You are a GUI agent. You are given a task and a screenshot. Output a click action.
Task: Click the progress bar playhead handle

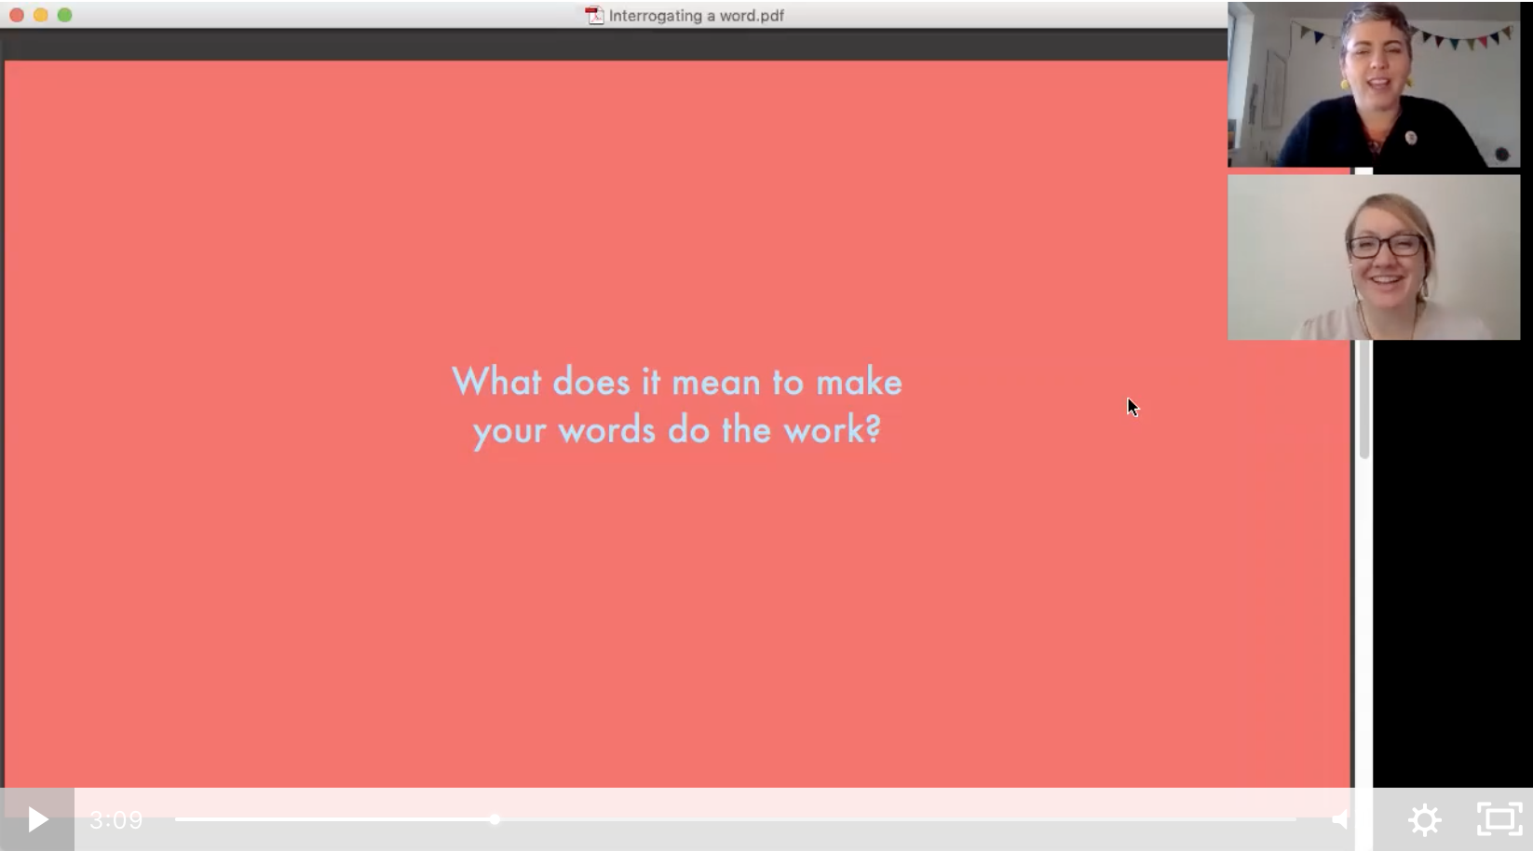tap(495, 819)
